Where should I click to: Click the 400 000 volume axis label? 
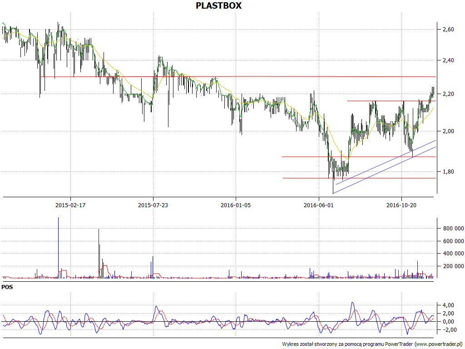coord(454,254)
